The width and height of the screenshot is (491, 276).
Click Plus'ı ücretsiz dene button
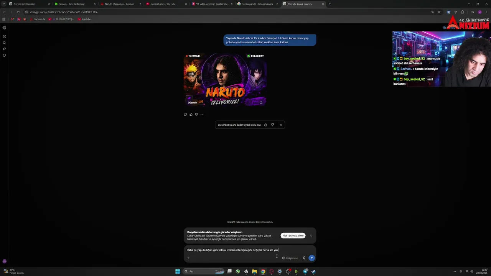click(293, 235)
